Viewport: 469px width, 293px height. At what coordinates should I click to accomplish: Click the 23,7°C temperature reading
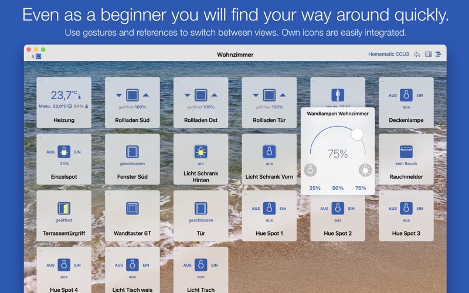click(x=64, y=96)
